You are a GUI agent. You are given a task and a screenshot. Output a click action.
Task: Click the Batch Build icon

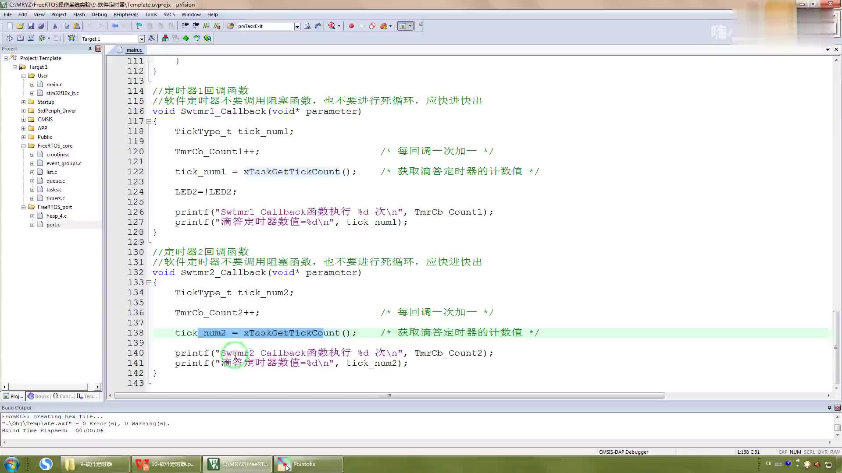tap(42, 38)
